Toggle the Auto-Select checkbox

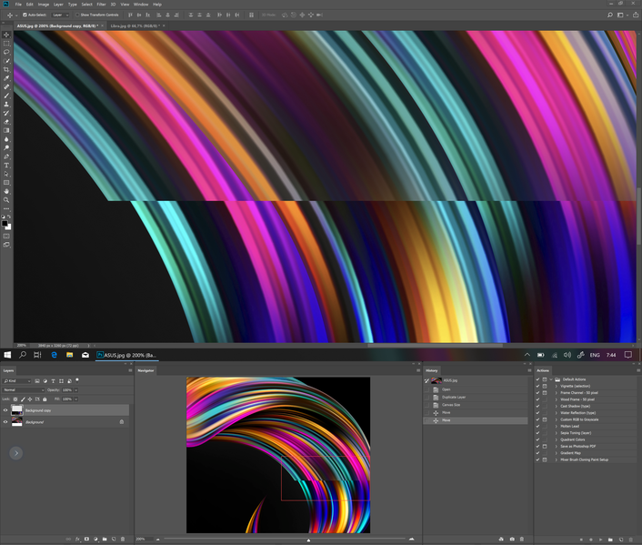25,15
